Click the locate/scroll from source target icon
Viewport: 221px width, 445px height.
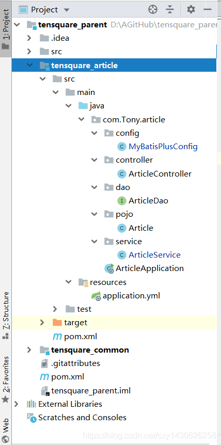tap(153, 10)
